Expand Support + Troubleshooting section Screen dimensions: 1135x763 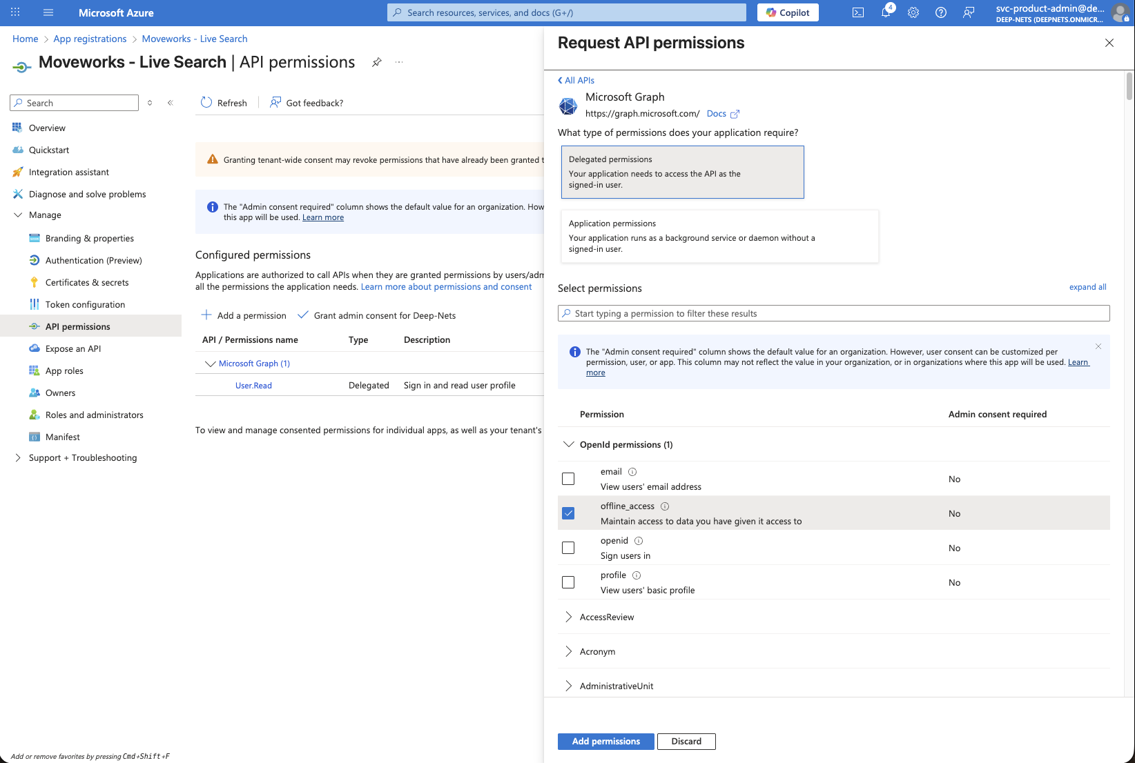coord(18,458)
